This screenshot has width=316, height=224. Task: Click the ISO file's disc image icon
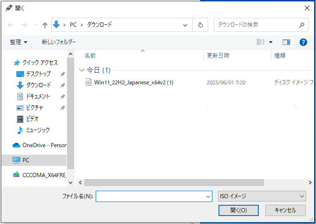(x=89, y=82)
